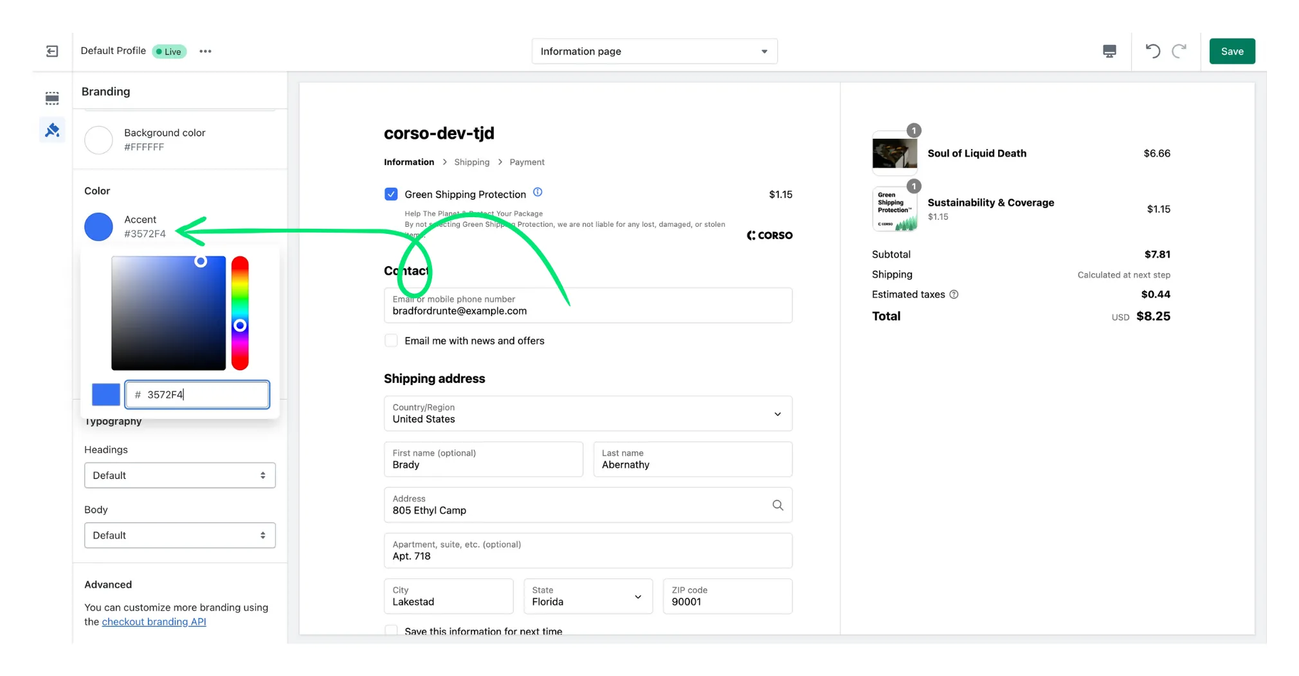This screenshot has height=676, width=1299.
Task: Enable Email me with news and offers
Action: 391,341
